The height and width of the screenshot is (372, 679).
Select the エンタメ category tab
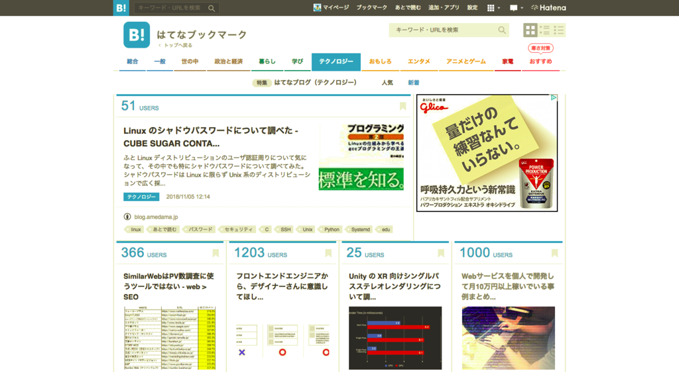[419, 62]
